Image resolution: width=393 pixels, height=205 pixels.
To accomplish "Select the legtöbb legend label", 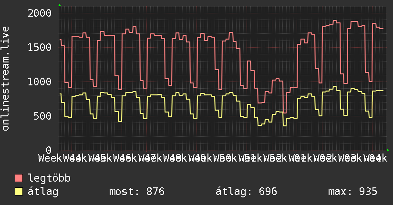I will point(49,178).
